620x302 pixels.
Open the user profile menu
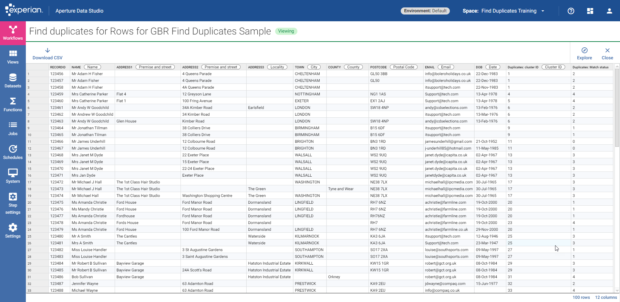(609, 11)
